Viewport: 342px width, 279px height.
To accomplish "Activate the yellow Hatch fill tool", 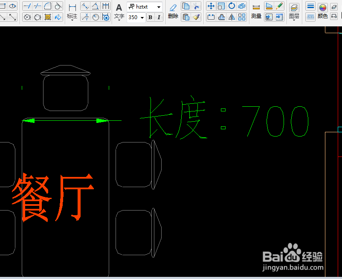I will [47, 17].
